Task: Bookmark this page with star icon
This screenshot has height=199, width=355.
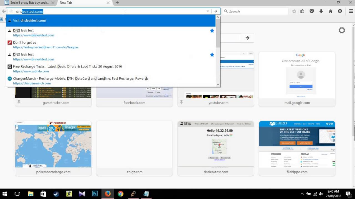Action: tap(294, 11)
